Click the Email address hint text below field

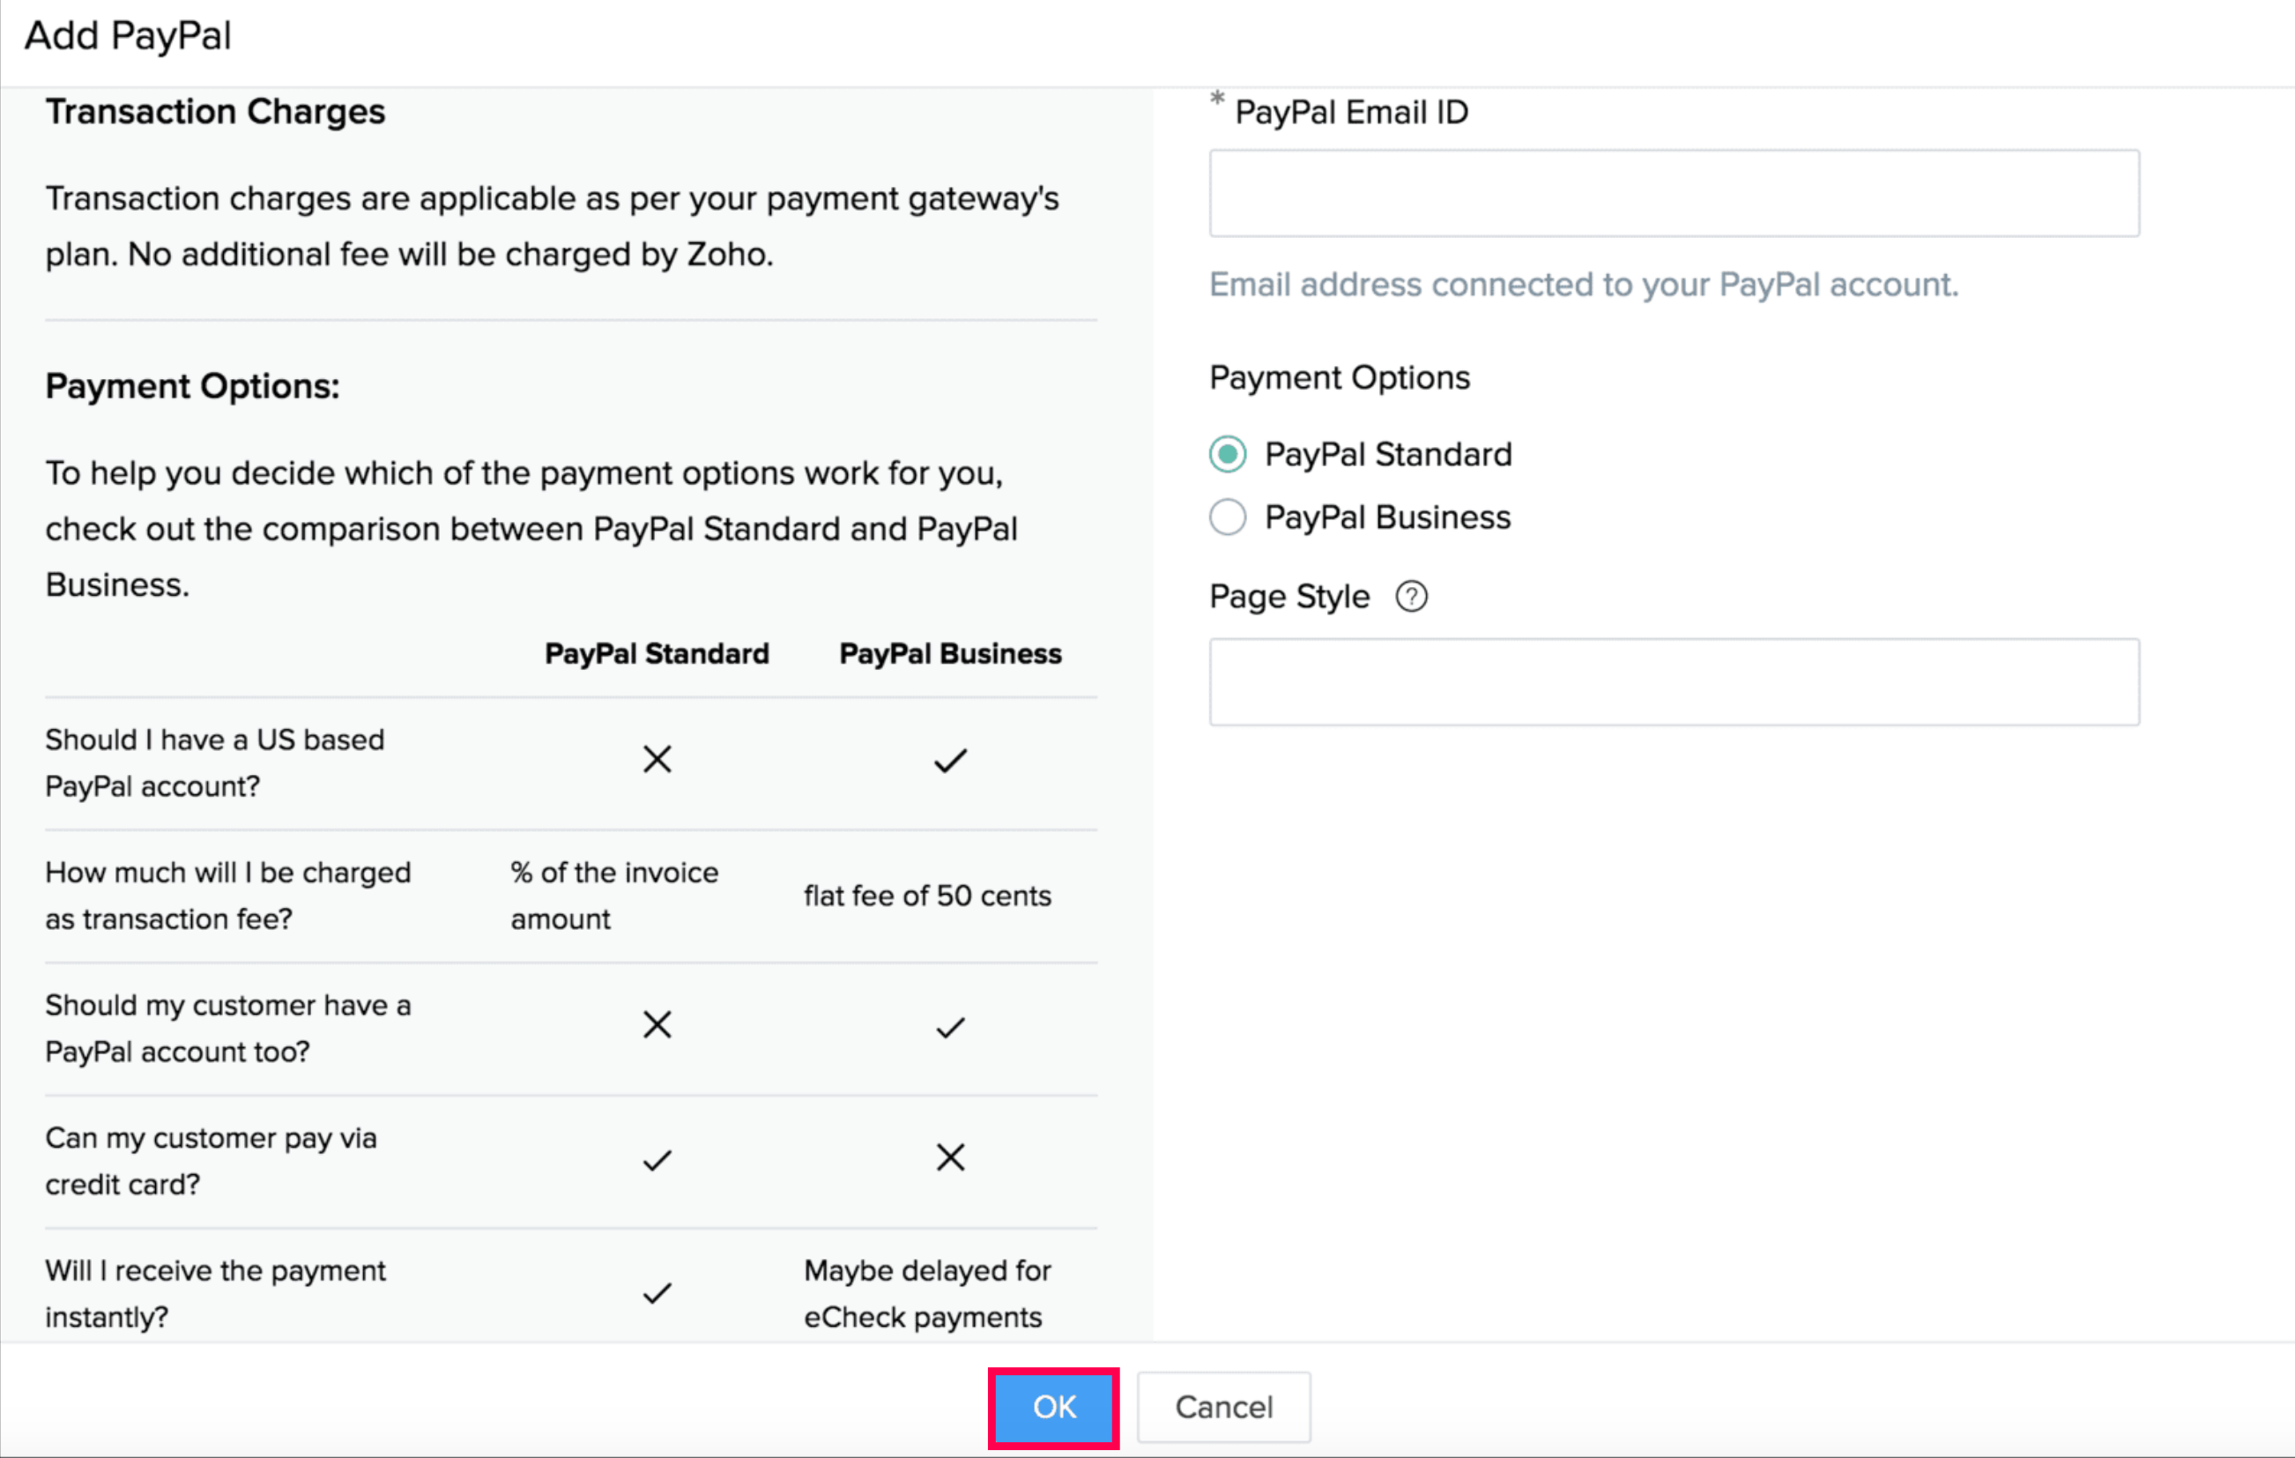click(1583, 285)
